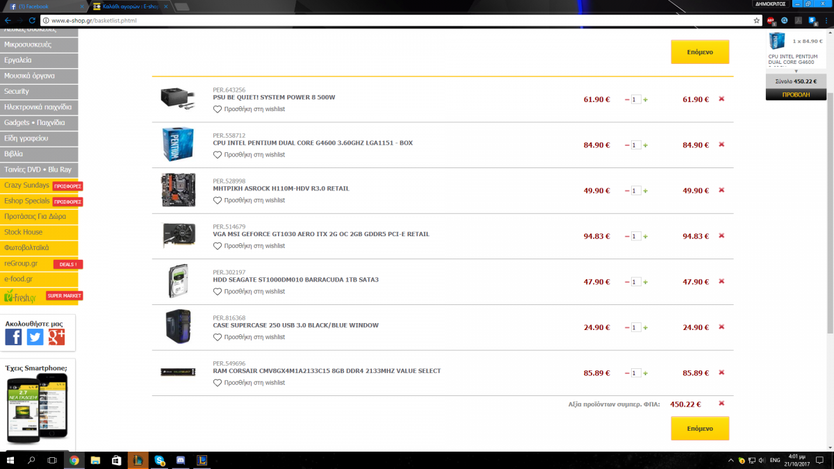Viewport: 834px width, 469px height.
Task: Delete Supercase 250 case from cart
Action: pyautogui.click(x=721, y=327)
